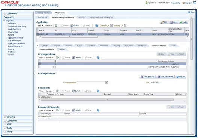Click export icon in Correspondence toolbar
The image size is (198, 138).
tap(58, 58)
